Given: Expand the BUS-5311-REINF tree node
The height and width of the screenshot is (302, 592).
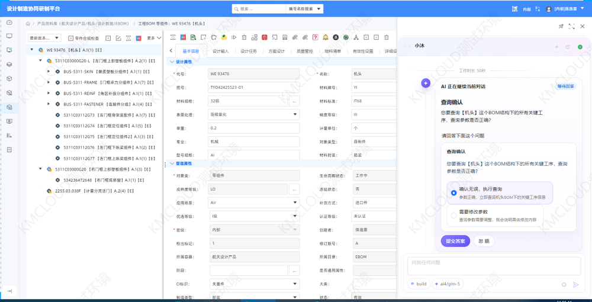Looking at the screenshot, I should click(49, 93).
